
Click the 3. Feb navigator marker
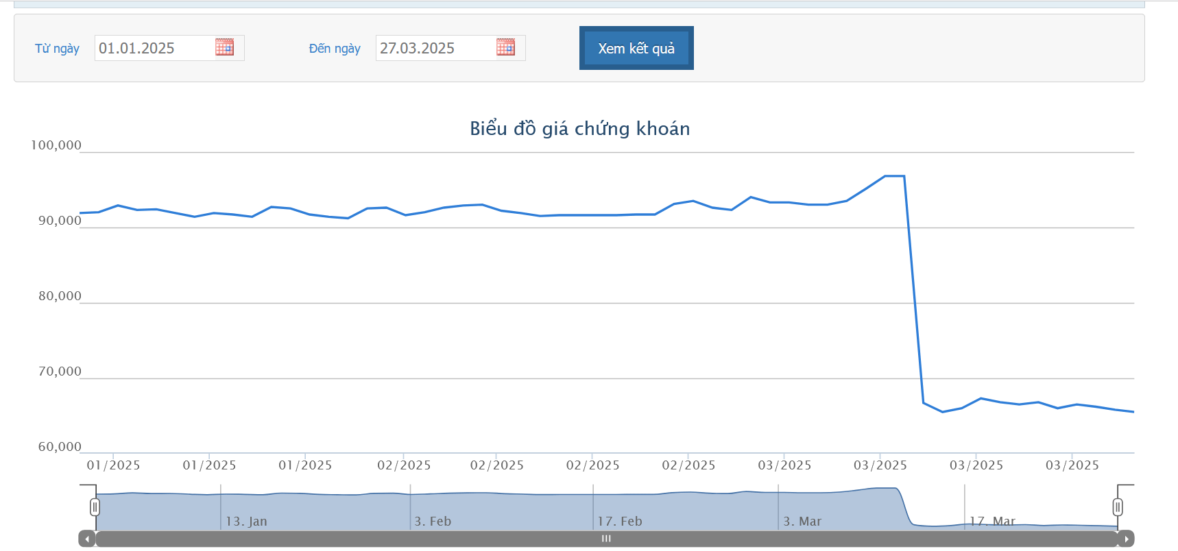pos(433,522)
